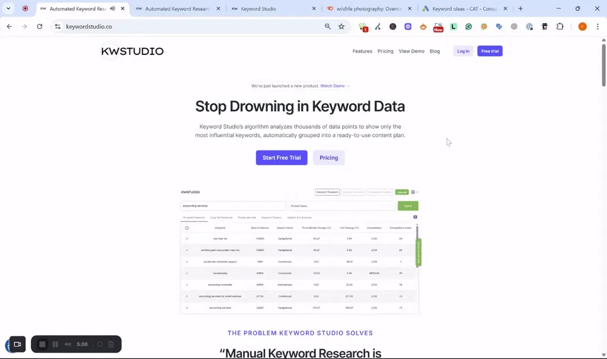
Task: Open the extension labeled New
Action: point(438,27)
